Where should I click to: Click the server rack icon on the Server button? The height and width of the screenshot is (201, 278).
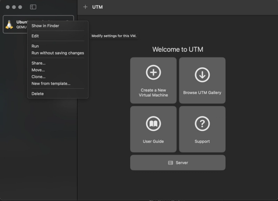coord(170,163)
